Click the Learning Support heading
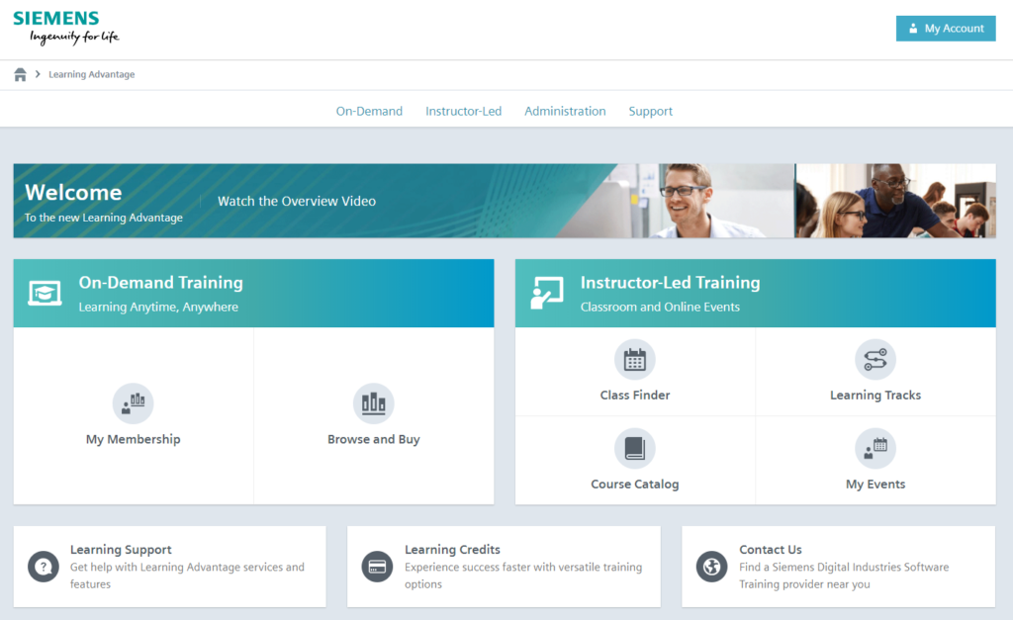The height and width of the screenshot is (620, 1013). pyautogui.click(x=121, y=550)
